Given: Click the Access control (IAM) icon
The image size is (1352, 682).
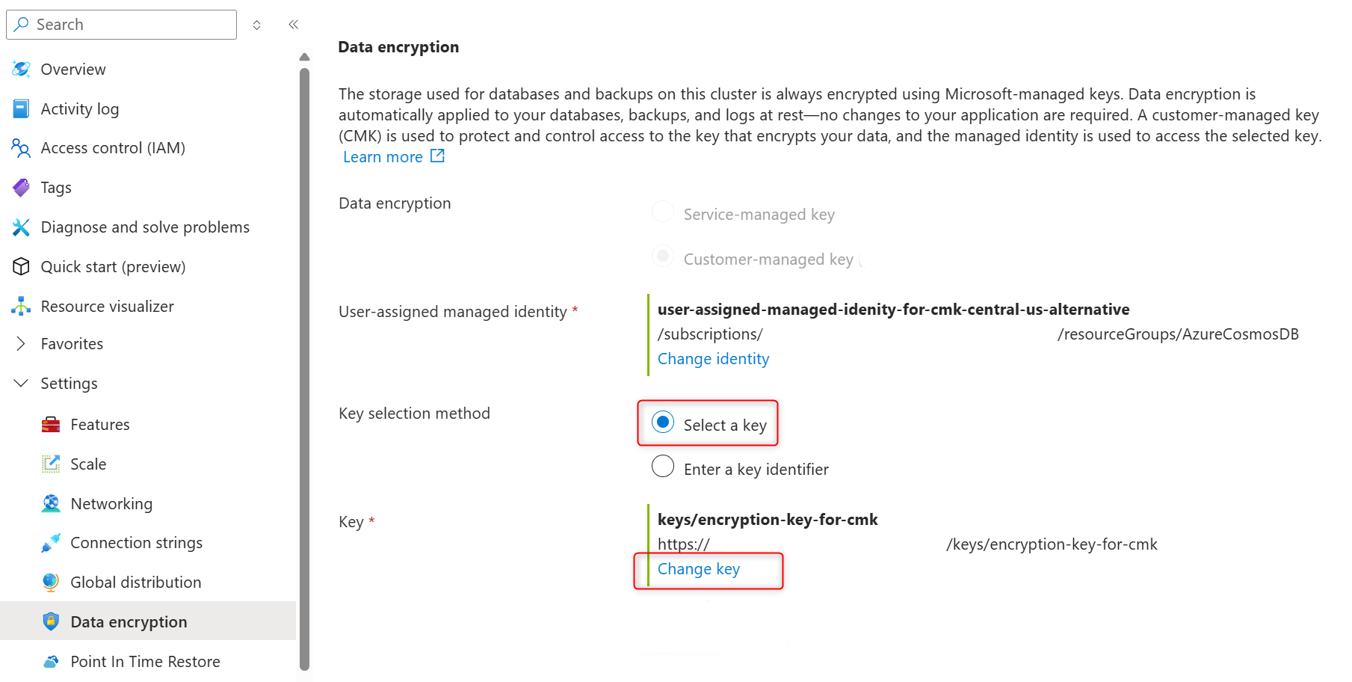Looking at the screenshot, I should (21, 148).
